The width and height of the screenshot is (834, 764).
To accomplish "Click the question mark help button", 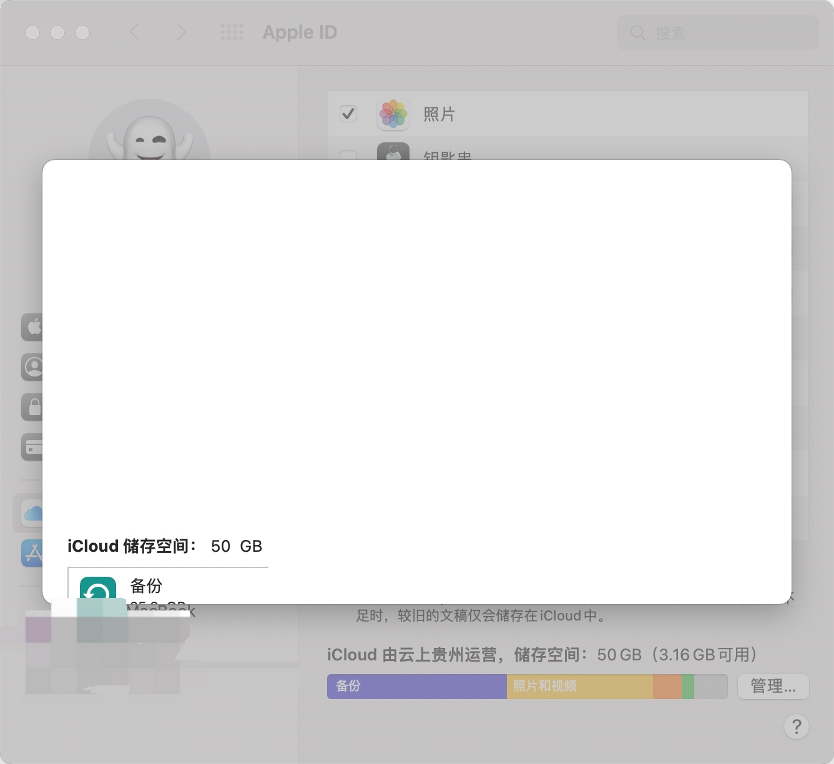I will pyautogui.click(x=796, y=727).
